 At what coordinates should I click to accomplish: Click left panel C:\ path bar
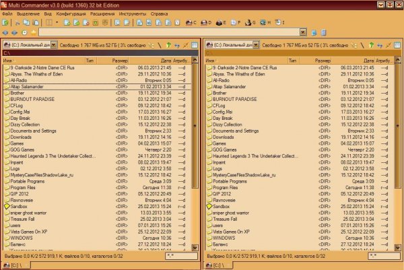(x=100, y=53)
